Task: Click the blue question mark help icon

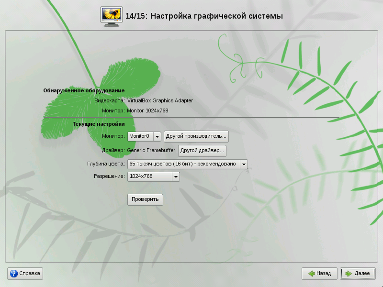Action: click(x=13, y=274)
